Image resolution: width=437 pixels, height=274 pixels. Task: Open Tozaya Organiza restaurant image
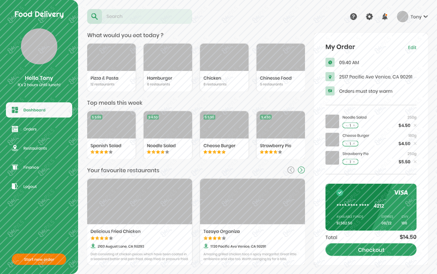(252, 201)
